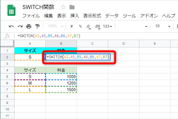This screenshot has height=119, width=178.
Task: Open the ヘルプ menu
Action: [x=169, y=16]
